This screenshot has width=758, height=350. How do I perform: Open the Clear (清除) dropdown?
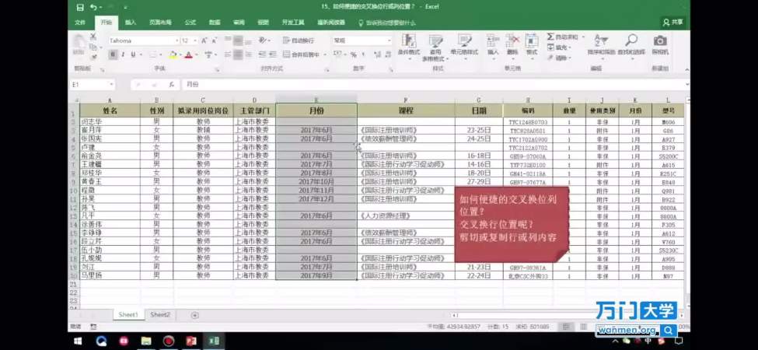560,58
